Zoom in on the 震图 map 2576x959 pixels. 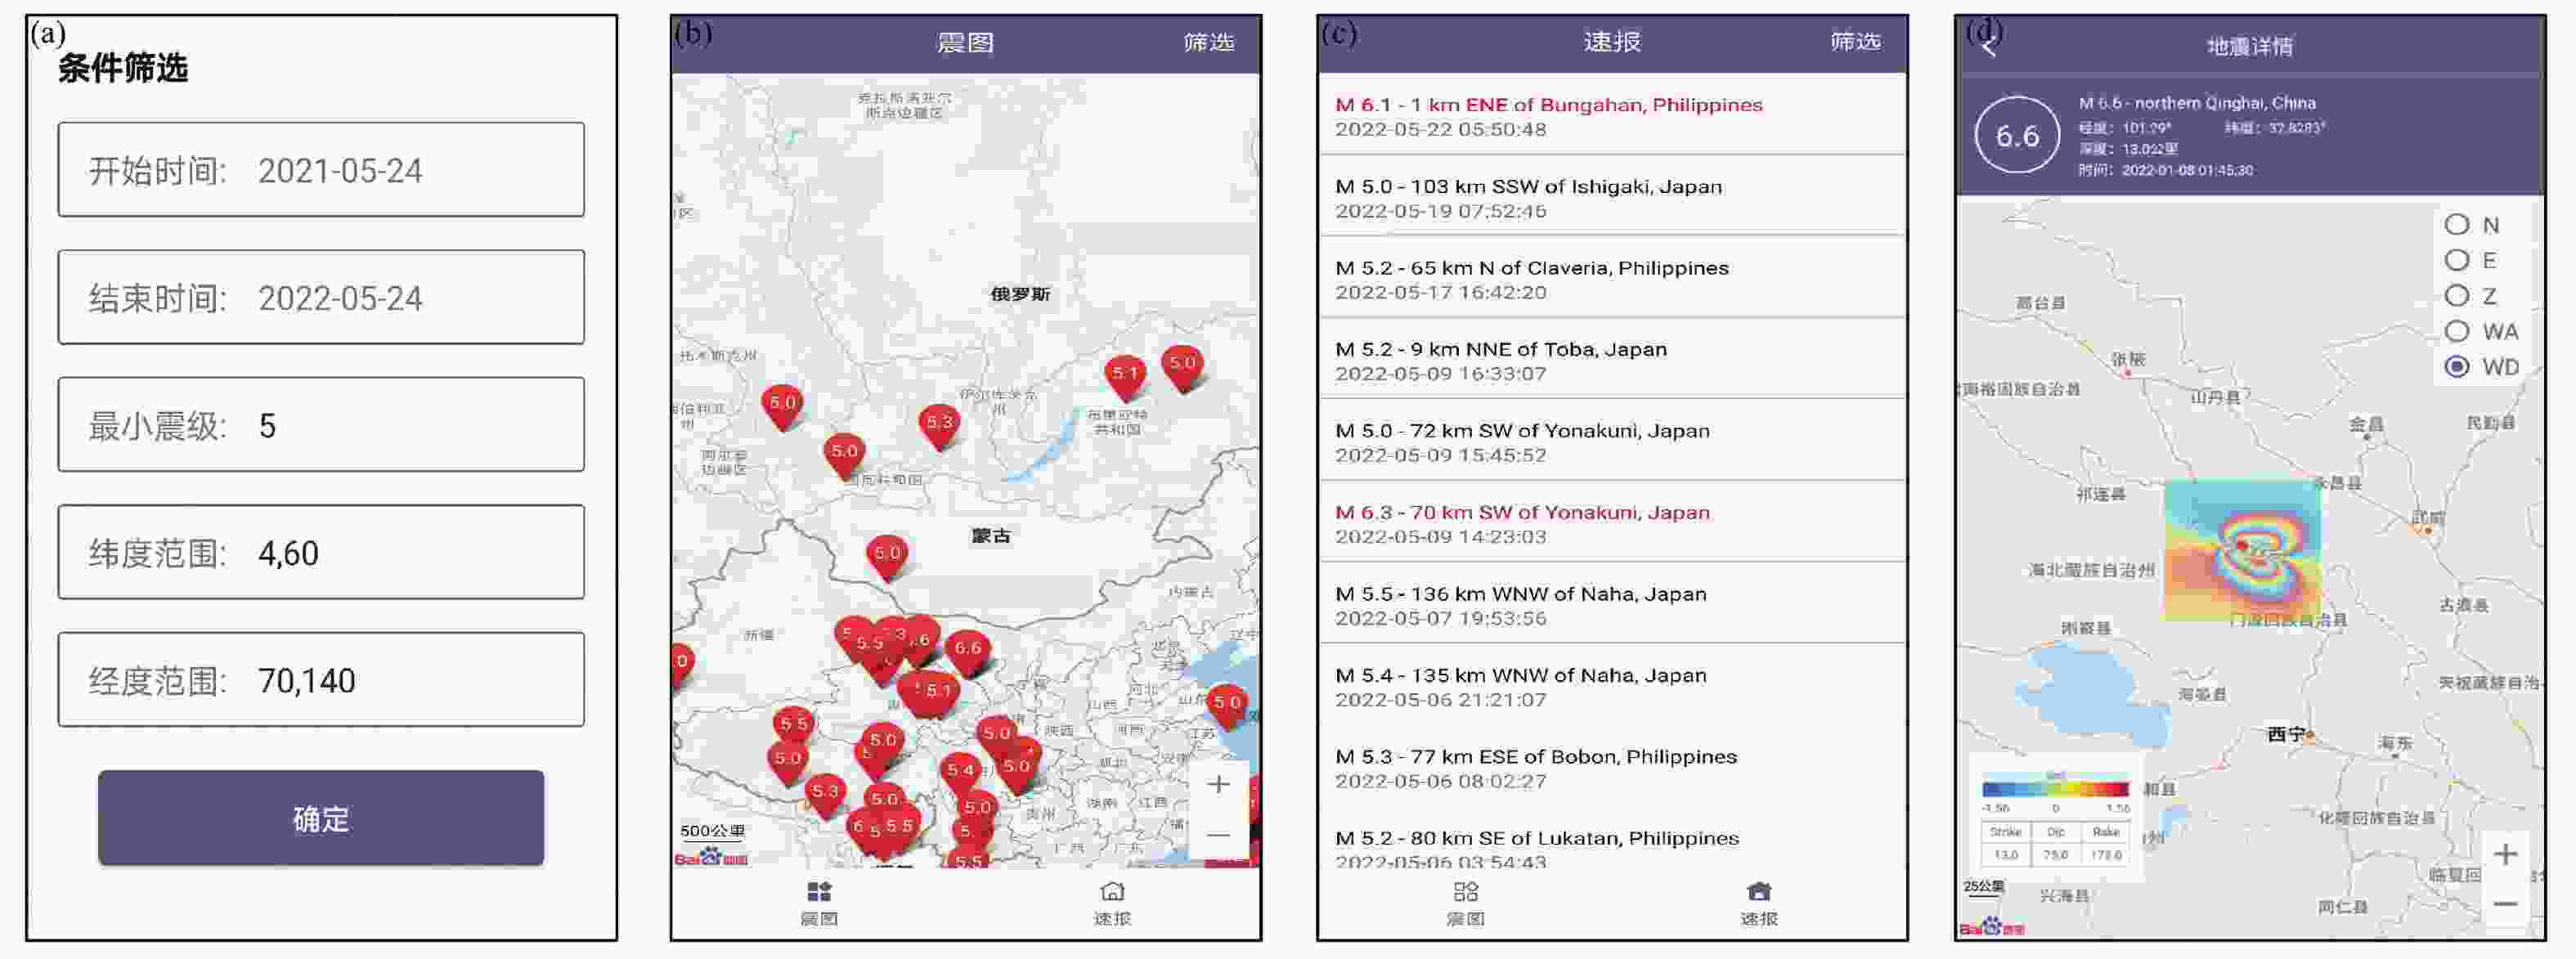[1218, 785]
